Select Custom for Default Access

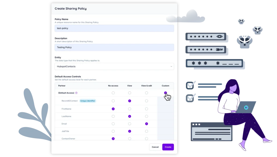click(x=166, y=93)
